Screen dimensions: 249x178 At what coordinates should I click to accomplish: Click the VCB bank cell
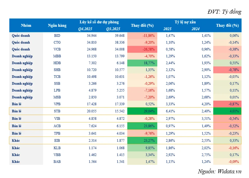coord(57,49)
